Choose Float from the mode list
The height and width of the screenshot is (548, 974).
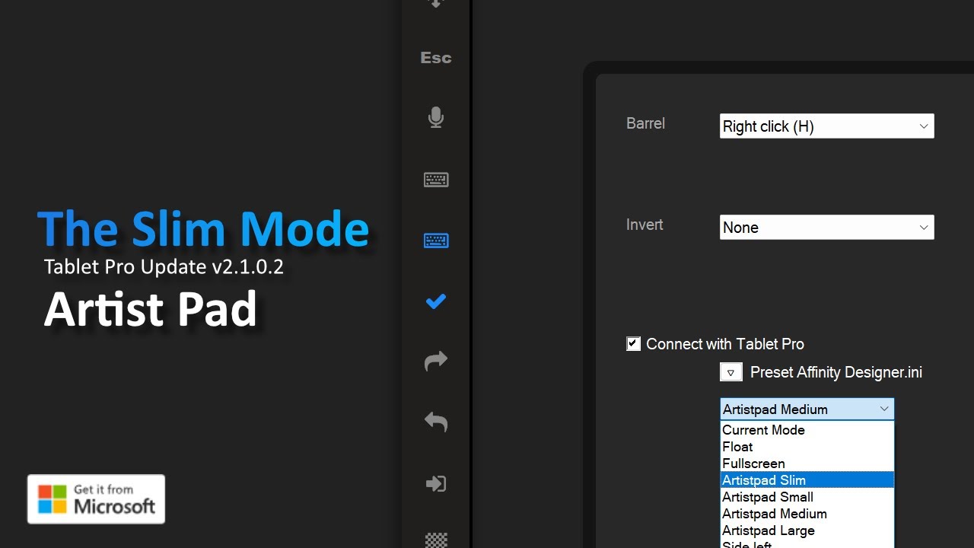point(807,447)
